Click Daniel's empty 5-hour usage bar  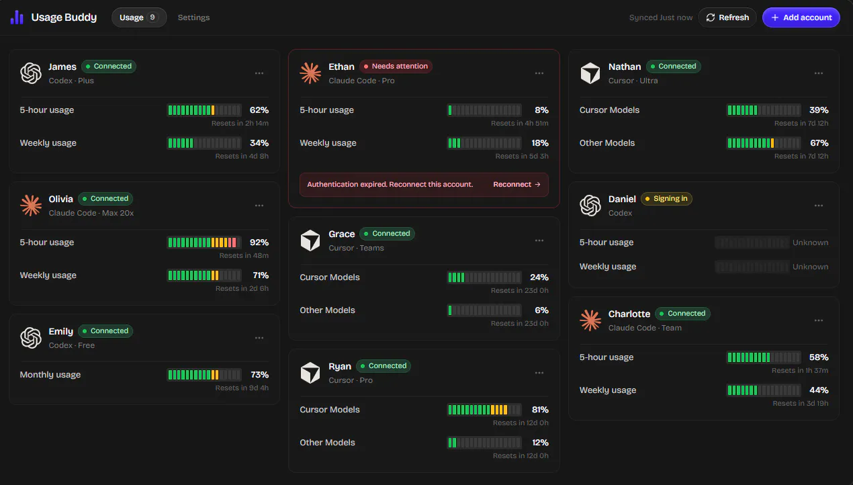click(x=752, y=242)
